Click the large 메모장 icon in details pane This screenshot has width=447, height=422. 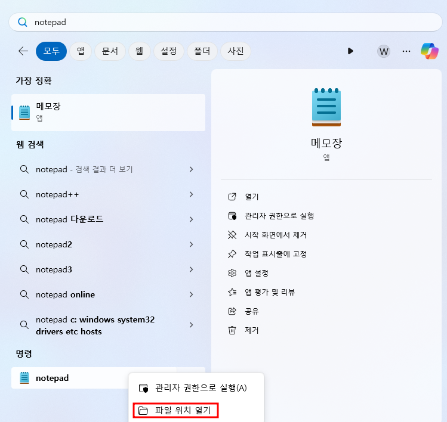326,107
